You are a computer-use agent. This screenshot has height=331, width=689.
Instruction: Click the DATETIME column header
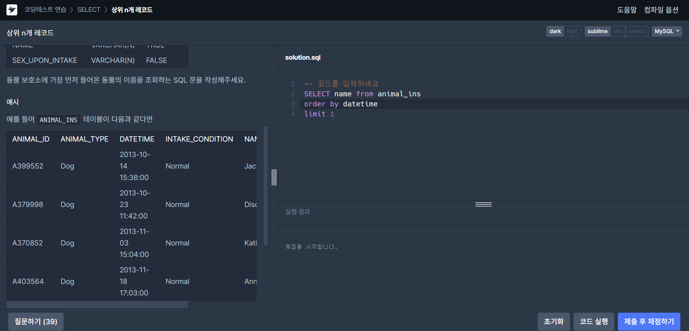click(137, 139)
